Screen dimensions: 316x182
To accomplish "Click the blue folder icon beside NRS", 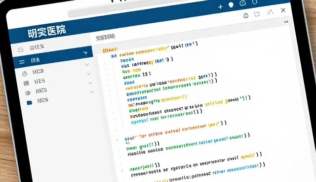I will coord(30,103).
